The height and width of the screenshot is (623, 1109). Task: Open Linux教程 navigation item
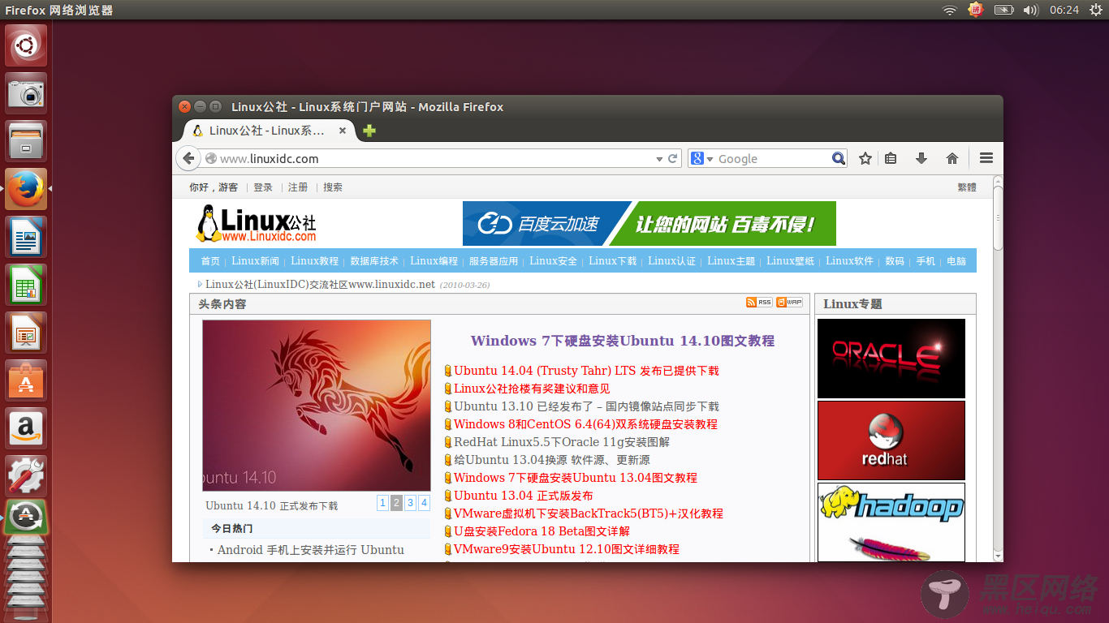315,261
